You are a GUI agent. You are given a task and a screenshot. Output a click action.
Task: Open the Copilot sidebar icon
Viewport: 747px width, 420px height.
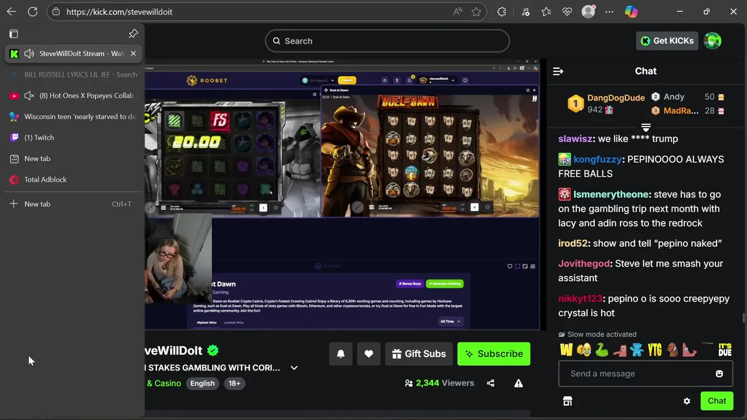tap(631, 12)
